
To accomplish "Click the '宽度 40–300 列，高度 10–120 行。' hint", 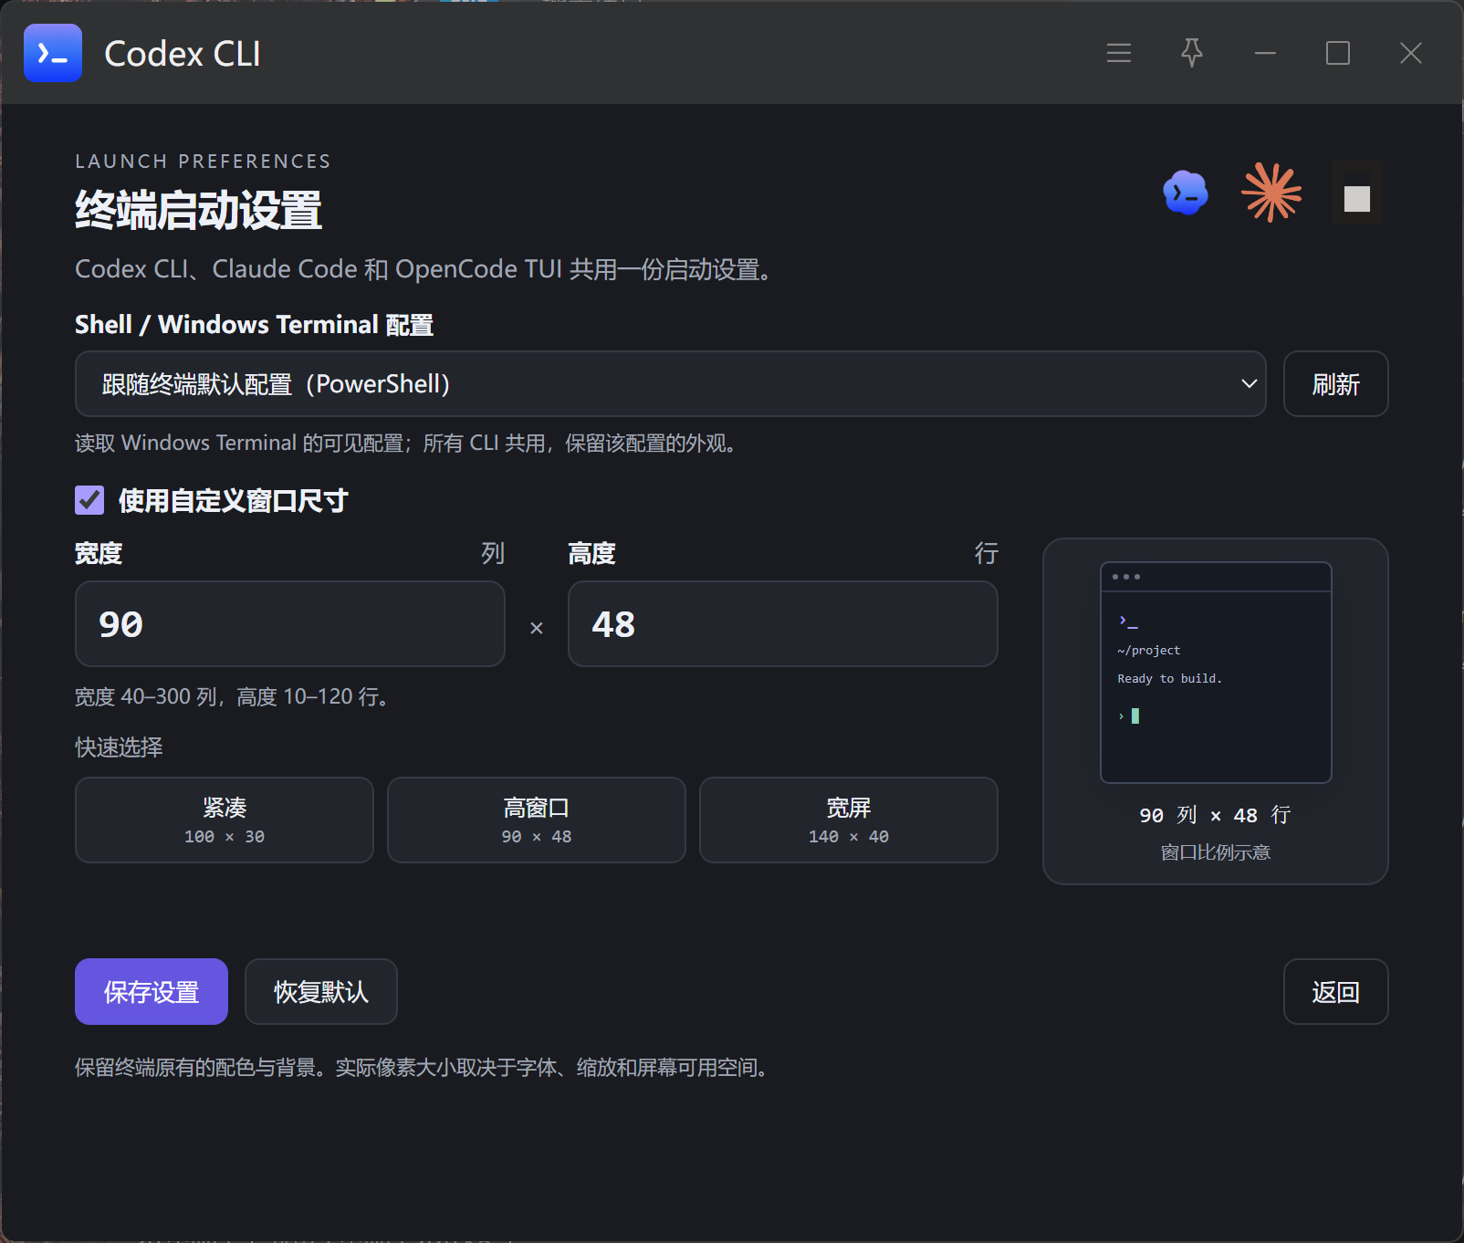I will click(235, 697).
